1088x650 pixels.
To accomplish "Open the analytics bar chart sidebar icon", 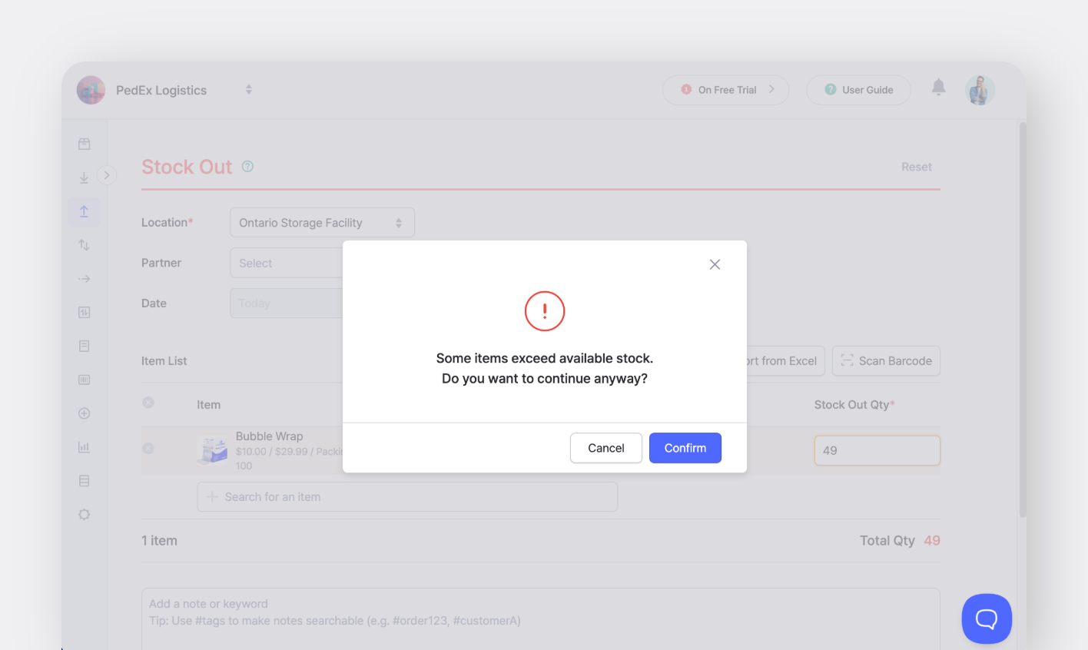I will [85, 447].
